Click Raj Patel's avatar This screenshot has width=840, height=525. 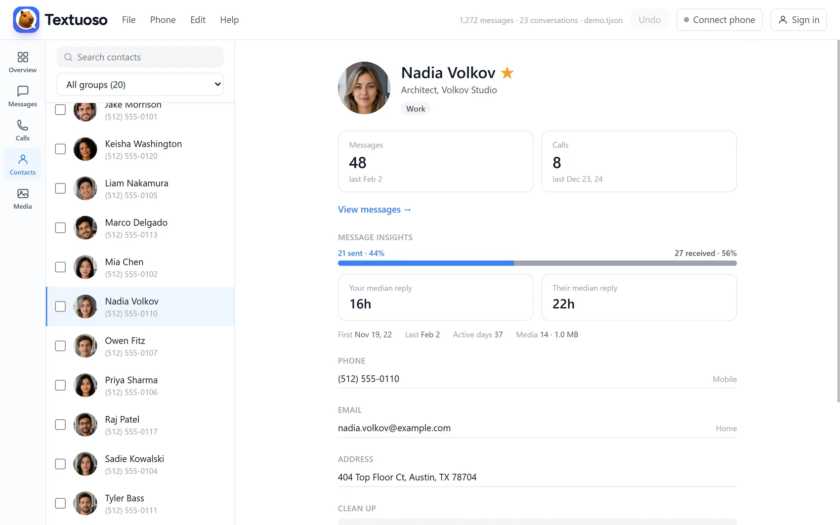(x=85, y=425)
